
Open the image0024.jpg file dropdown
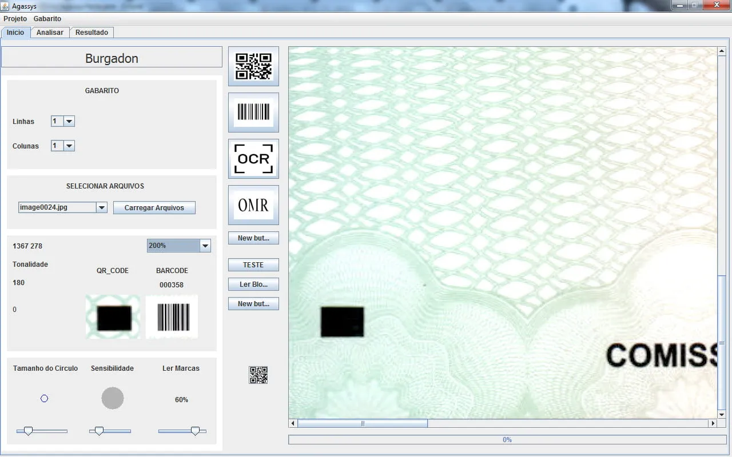(x=102, y=207)
